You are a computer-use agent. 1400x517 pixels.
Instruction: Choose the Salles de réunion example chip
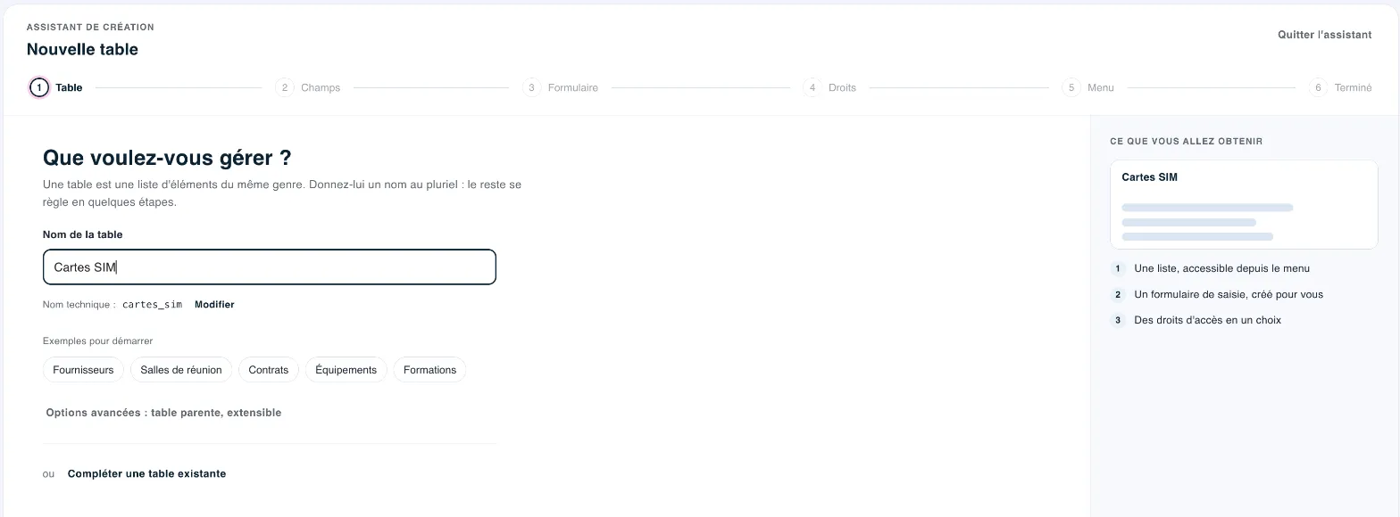click(181, 370)
